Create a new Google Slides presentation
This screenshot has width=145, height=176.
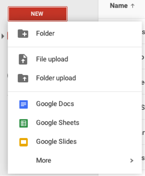click(x=75, y=142)
